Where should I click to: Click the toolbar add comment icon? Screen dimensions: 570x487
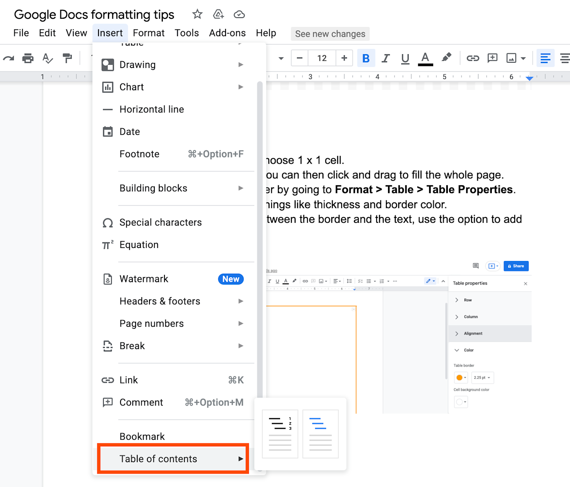(493, 58)
